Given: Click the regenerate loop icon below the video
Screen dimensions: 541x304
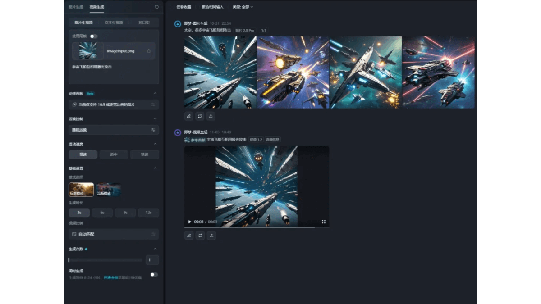Looking at the screenshot, I should point(200,235).
